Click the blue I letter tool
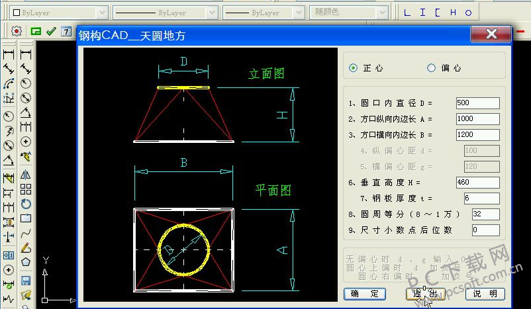 coord(422,13)
